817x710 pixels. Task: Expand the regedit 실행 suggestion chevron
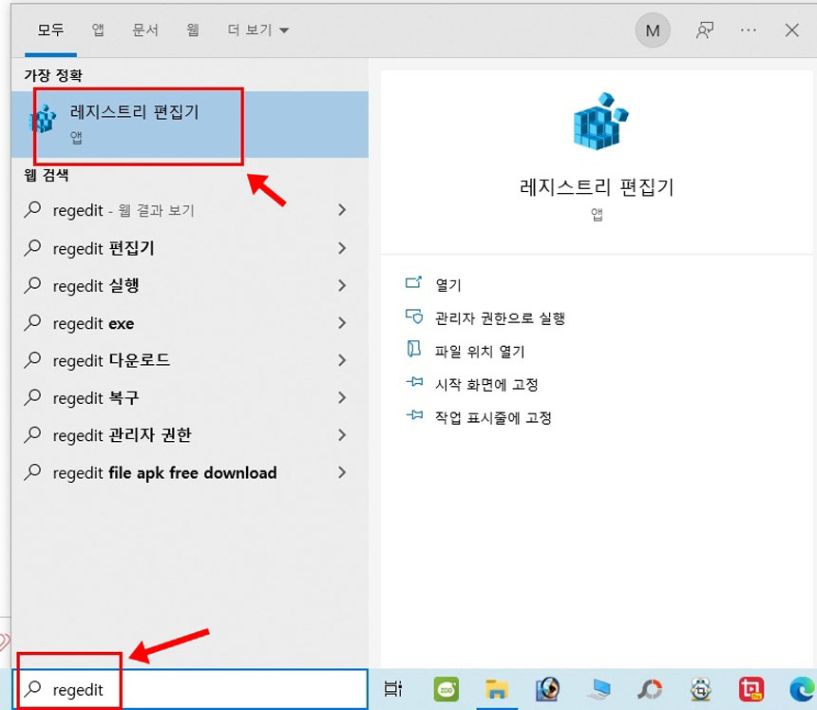342,286
